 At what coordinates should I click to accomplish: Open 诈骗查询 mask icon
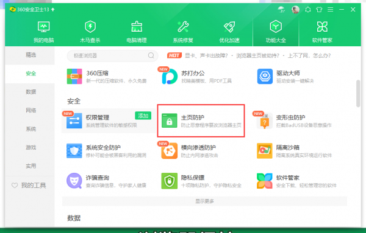coord(74,181)
